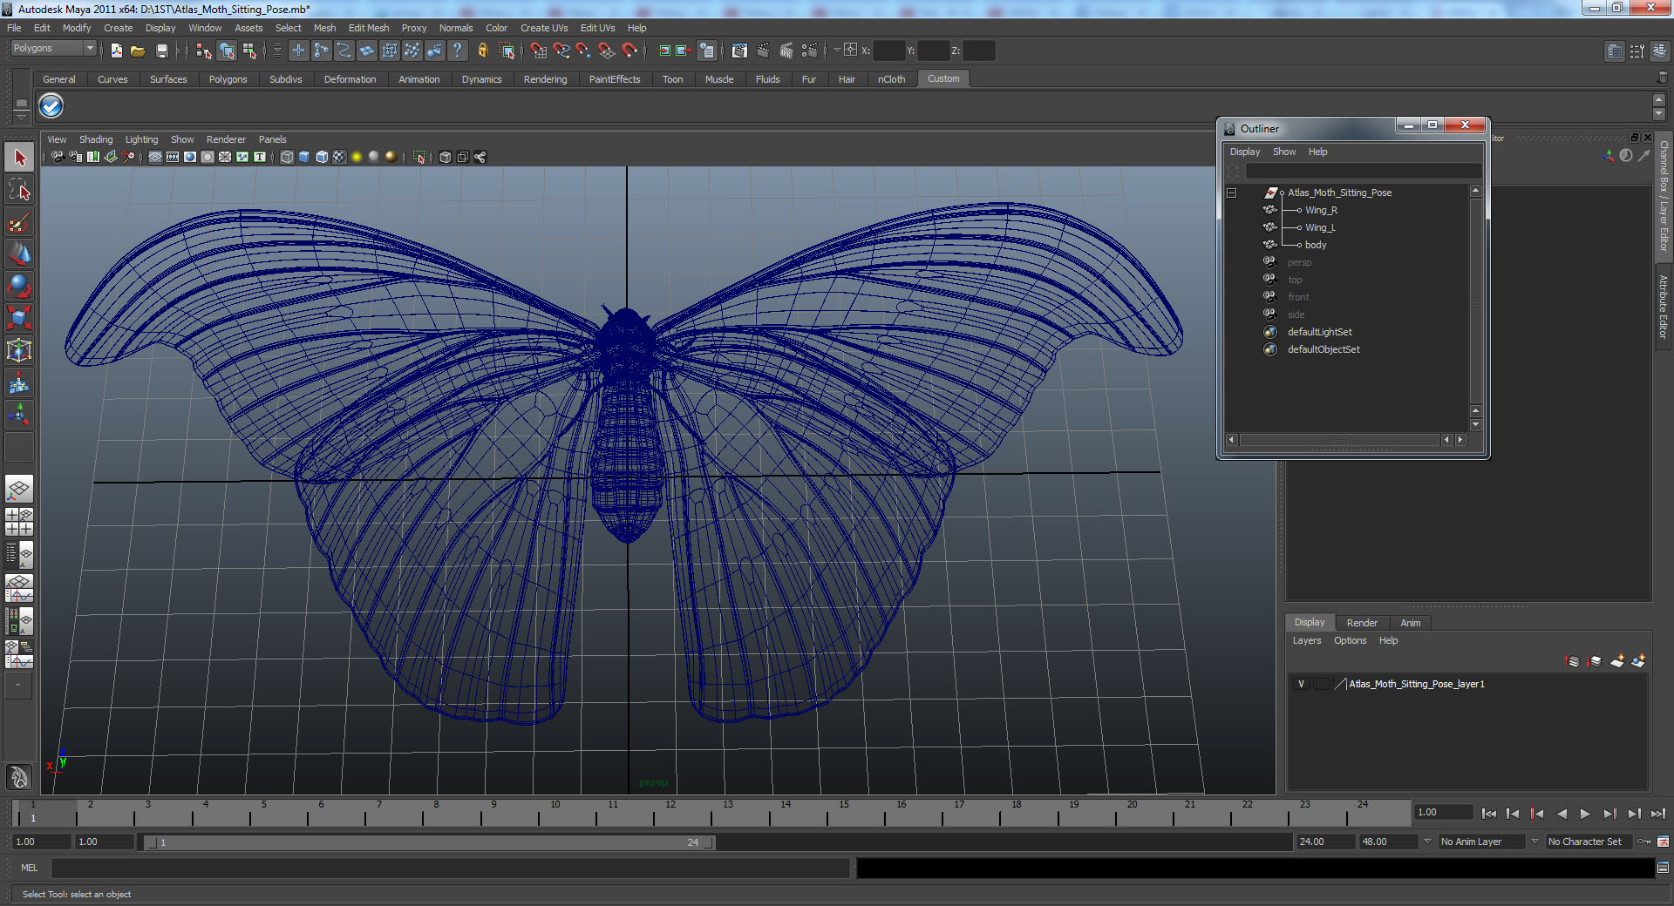Create layer from selected objects icon
Image resolution: width=1674 pixels, height=906 pixels.
[1638, 661]
